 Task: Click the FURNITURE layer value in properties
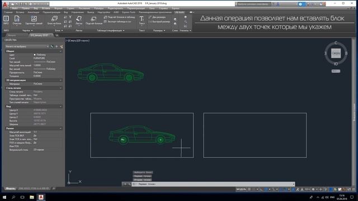click(39, 58)
